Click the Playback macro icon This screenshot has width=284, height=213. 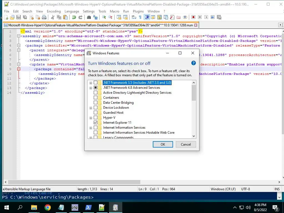206,17
